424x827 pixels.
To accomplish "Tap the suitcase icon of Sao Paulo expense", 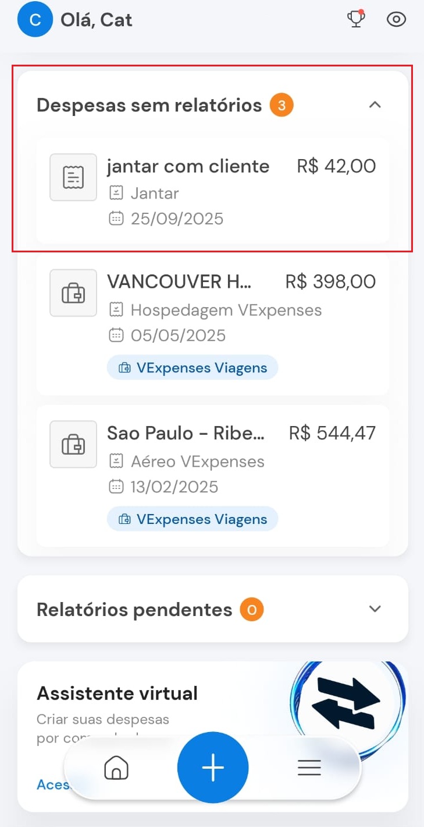I will pos(73,444).
